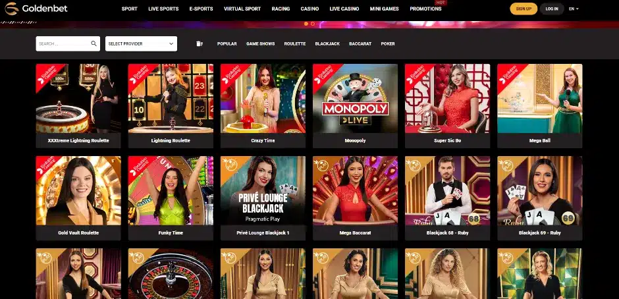Click the Goldenbet logo icon
Screen dimensions: 619x299
[11, 9]
